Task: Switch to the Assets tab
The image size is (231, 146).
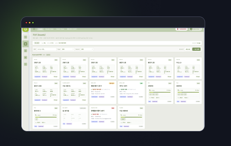Action: pyautogui.click(x=40, y=29)
